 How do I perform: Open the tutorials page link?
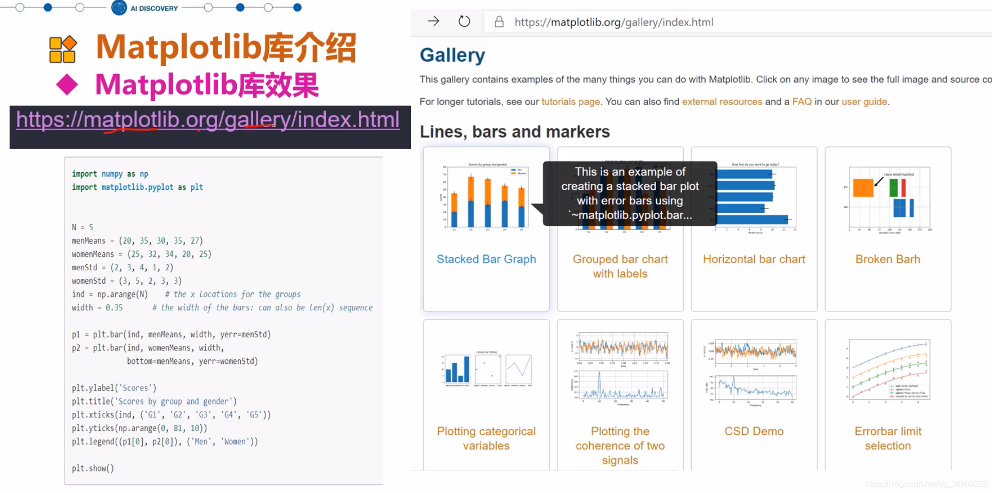click(x=571, y=102)
